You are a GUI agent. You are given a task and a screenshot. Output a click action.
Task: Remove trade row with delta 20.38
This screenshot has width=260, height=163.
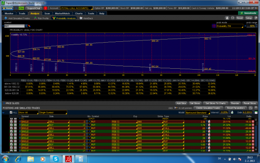253,132
